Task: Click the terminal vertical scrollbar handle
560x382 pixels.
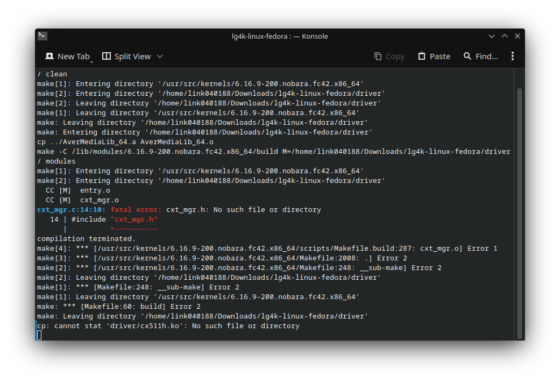Action: point(519,213)
